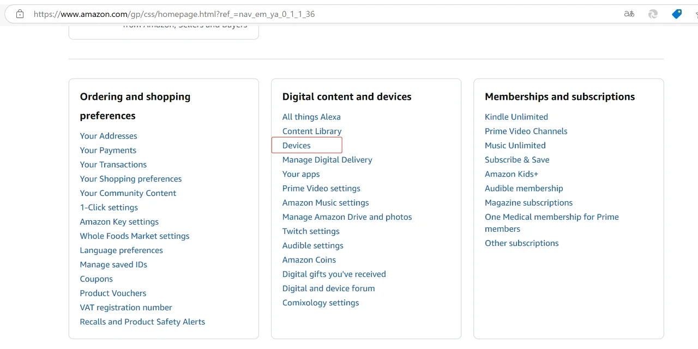Viewport: 698px width, 349px height.
Task: Open the Coupons link
Action: pyautogui.click(x=97, y=279)
